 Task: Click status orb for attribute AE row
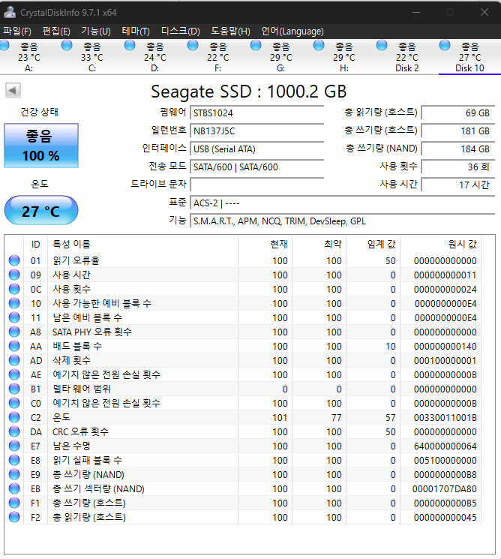tap(14, 374)
